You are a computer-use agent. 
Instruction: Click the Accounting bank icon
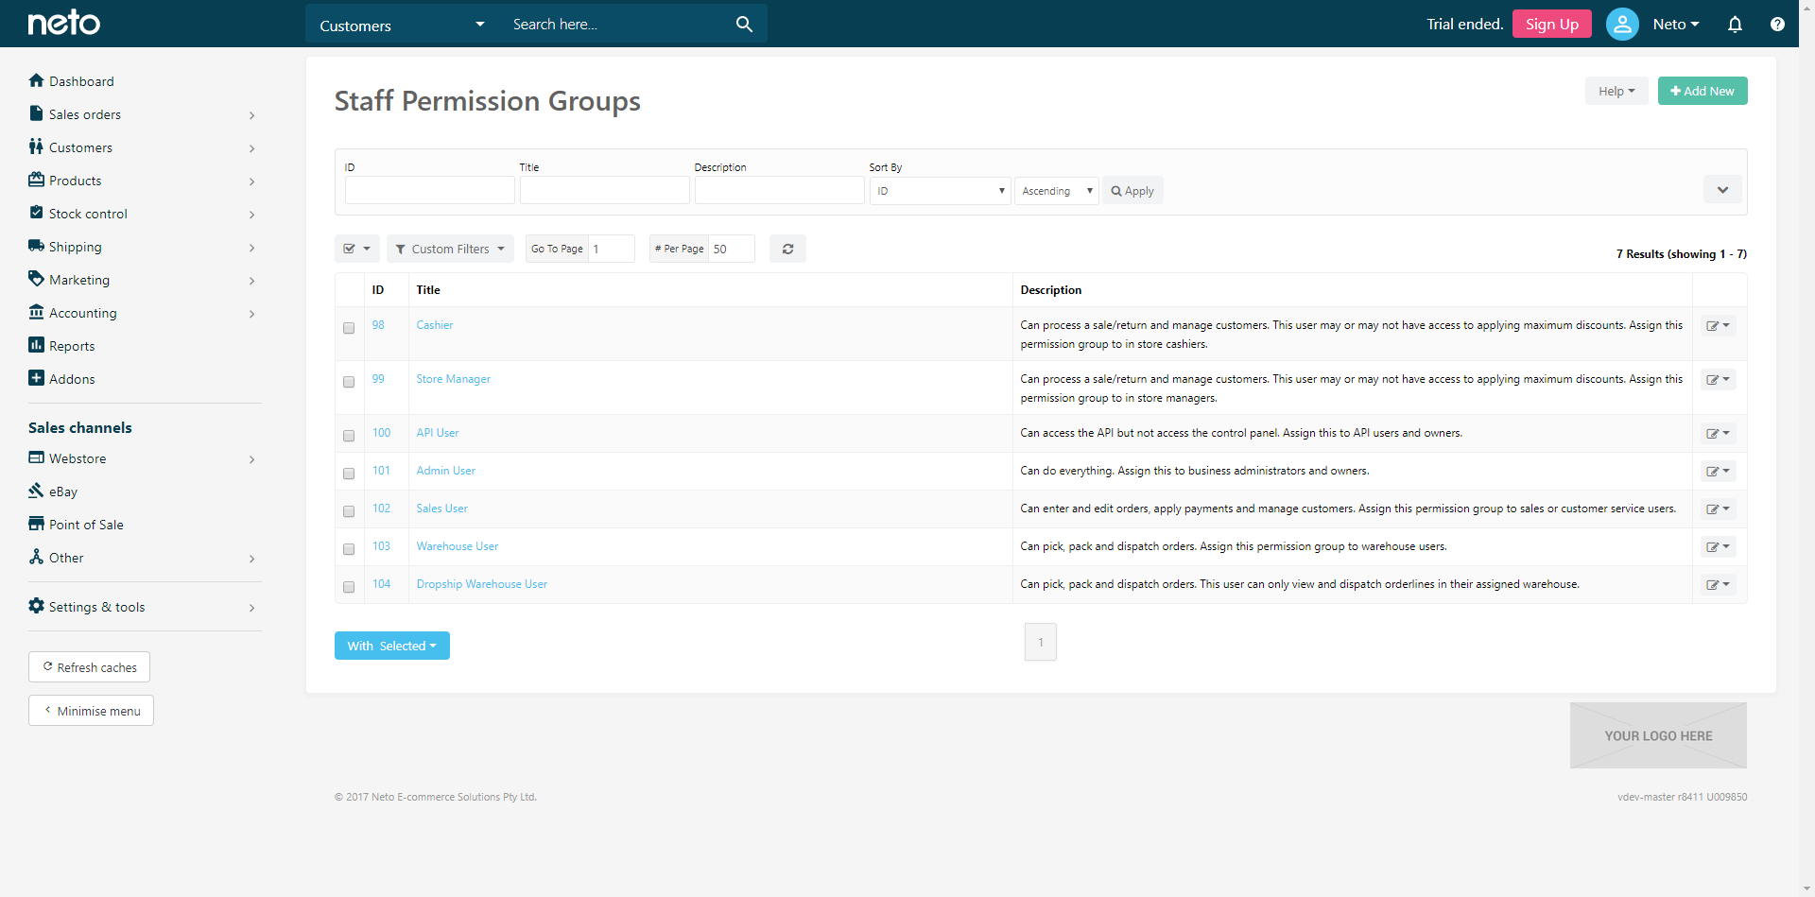pyautogui.click(x=36, y=312)
